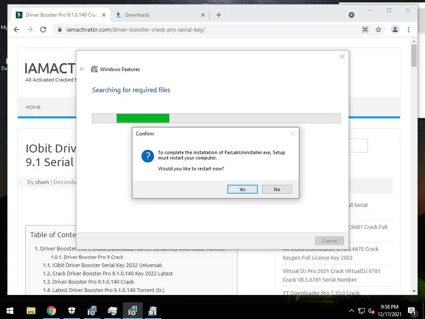Screen dimensions: 425x319
Task: Open the Chrome profile avatar
Action: point(395,29)
